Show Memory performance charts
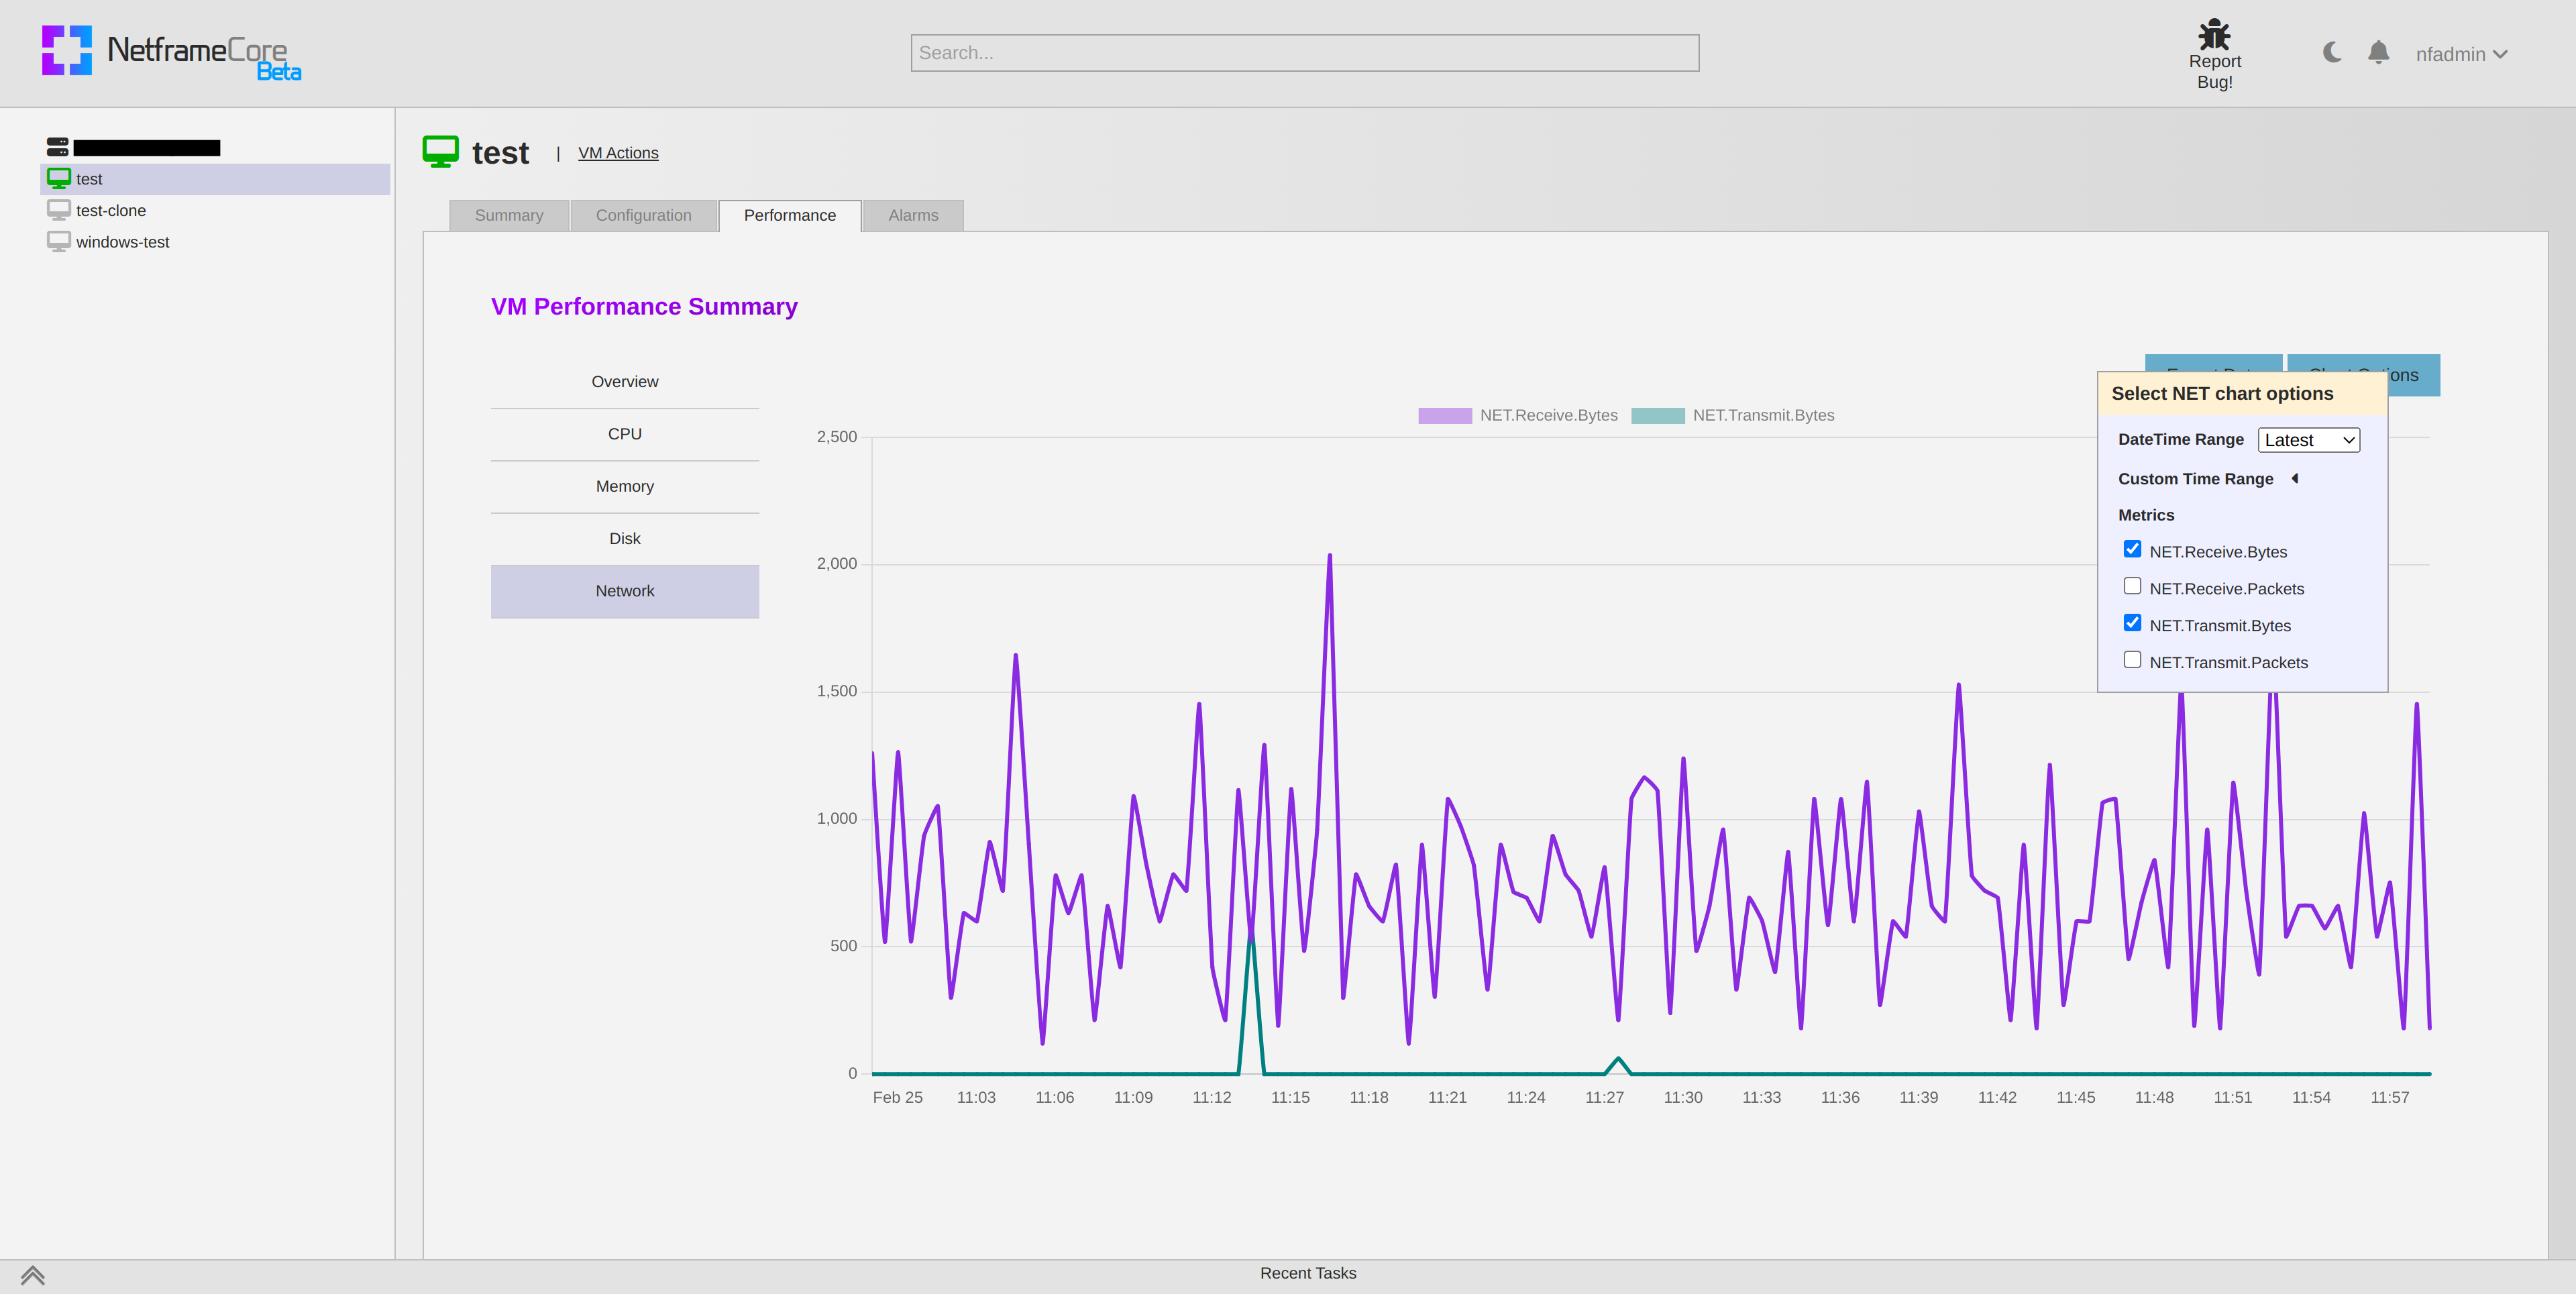The image size is (2576, 1294). (625, 486)
